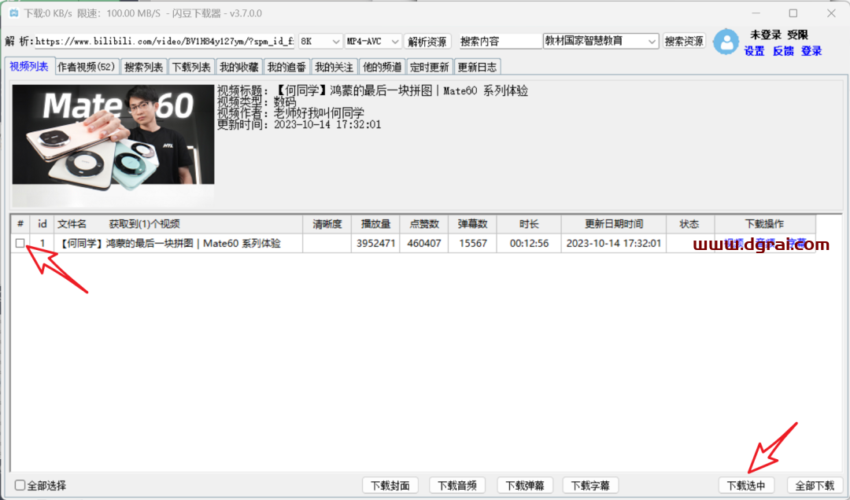Tick the checkbox for video row 1

pyautogui.click(x=20, y=244)
